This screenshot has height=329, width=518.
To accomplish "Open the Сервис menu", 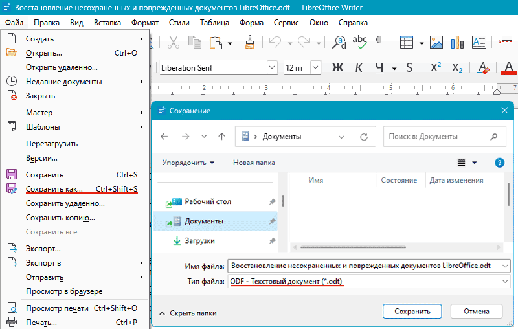I will (286, 23).
